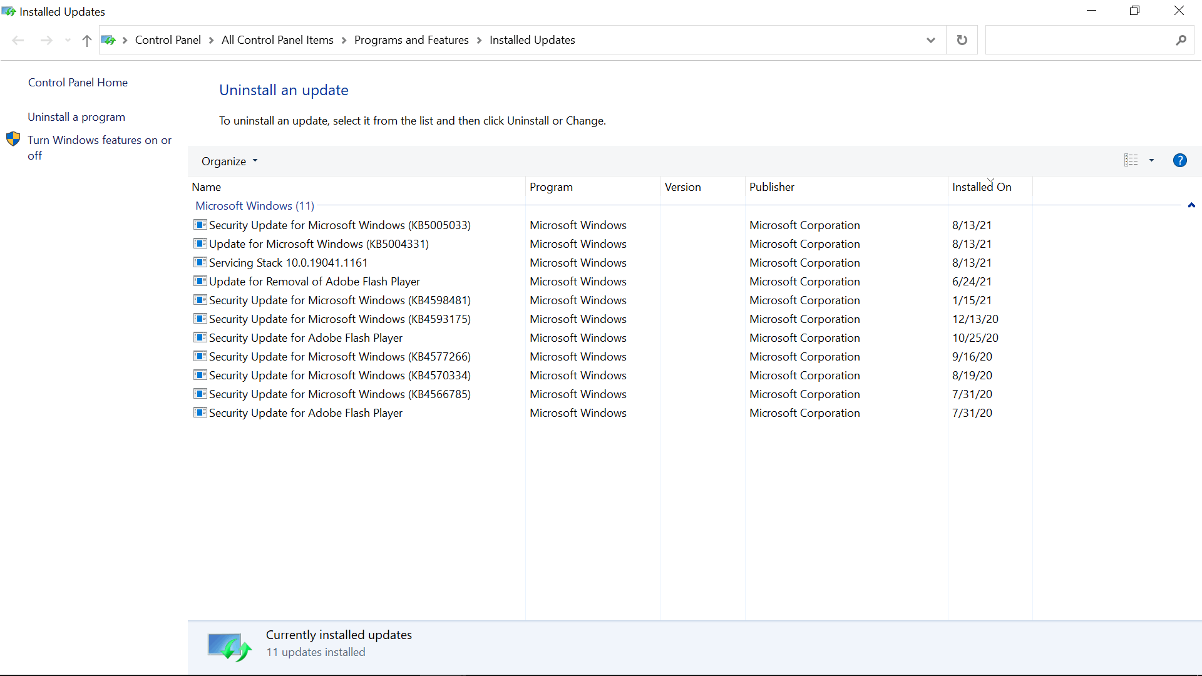1202x676 pixels.
Task: Restore down the Installed Updates window
Action: click(1134, 11)
